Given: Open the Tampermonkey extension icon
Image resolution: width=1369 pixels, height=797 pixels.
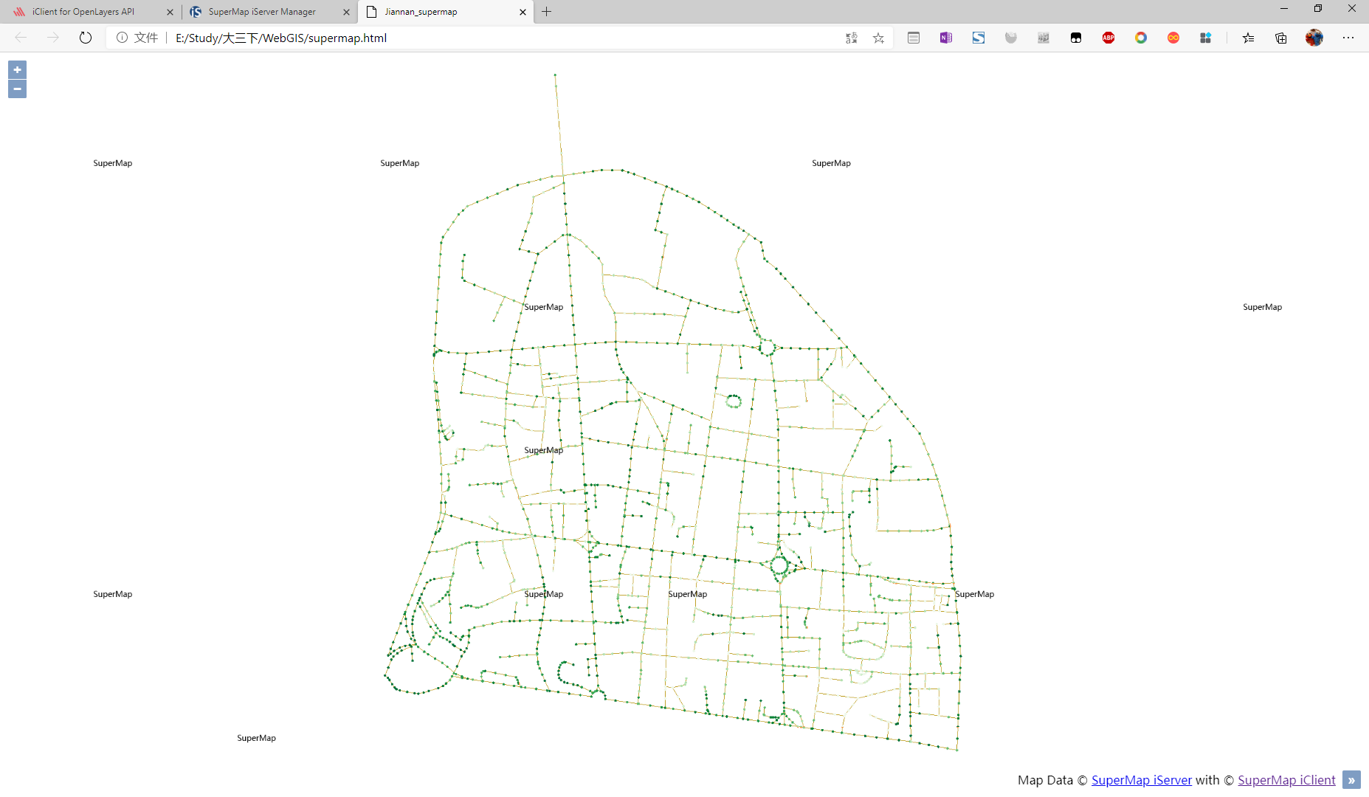Looking at the screenshot, I should (1076, 38).
